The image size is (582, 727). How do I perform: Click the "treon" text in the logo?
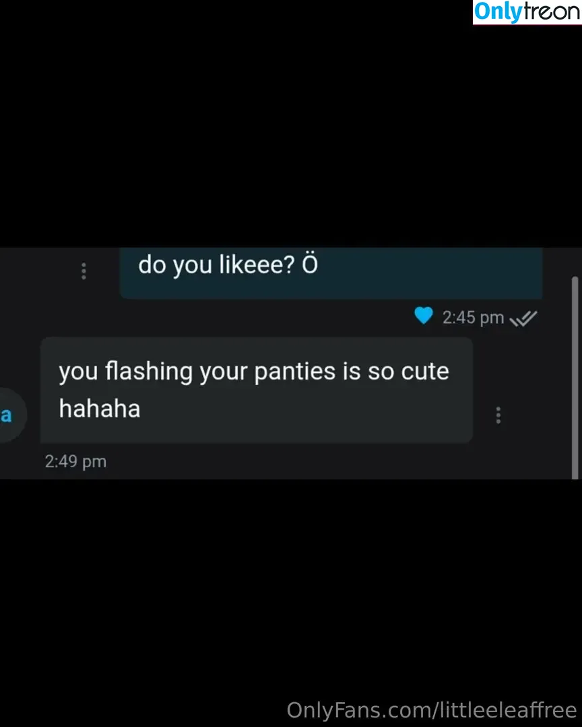[552, 11]
